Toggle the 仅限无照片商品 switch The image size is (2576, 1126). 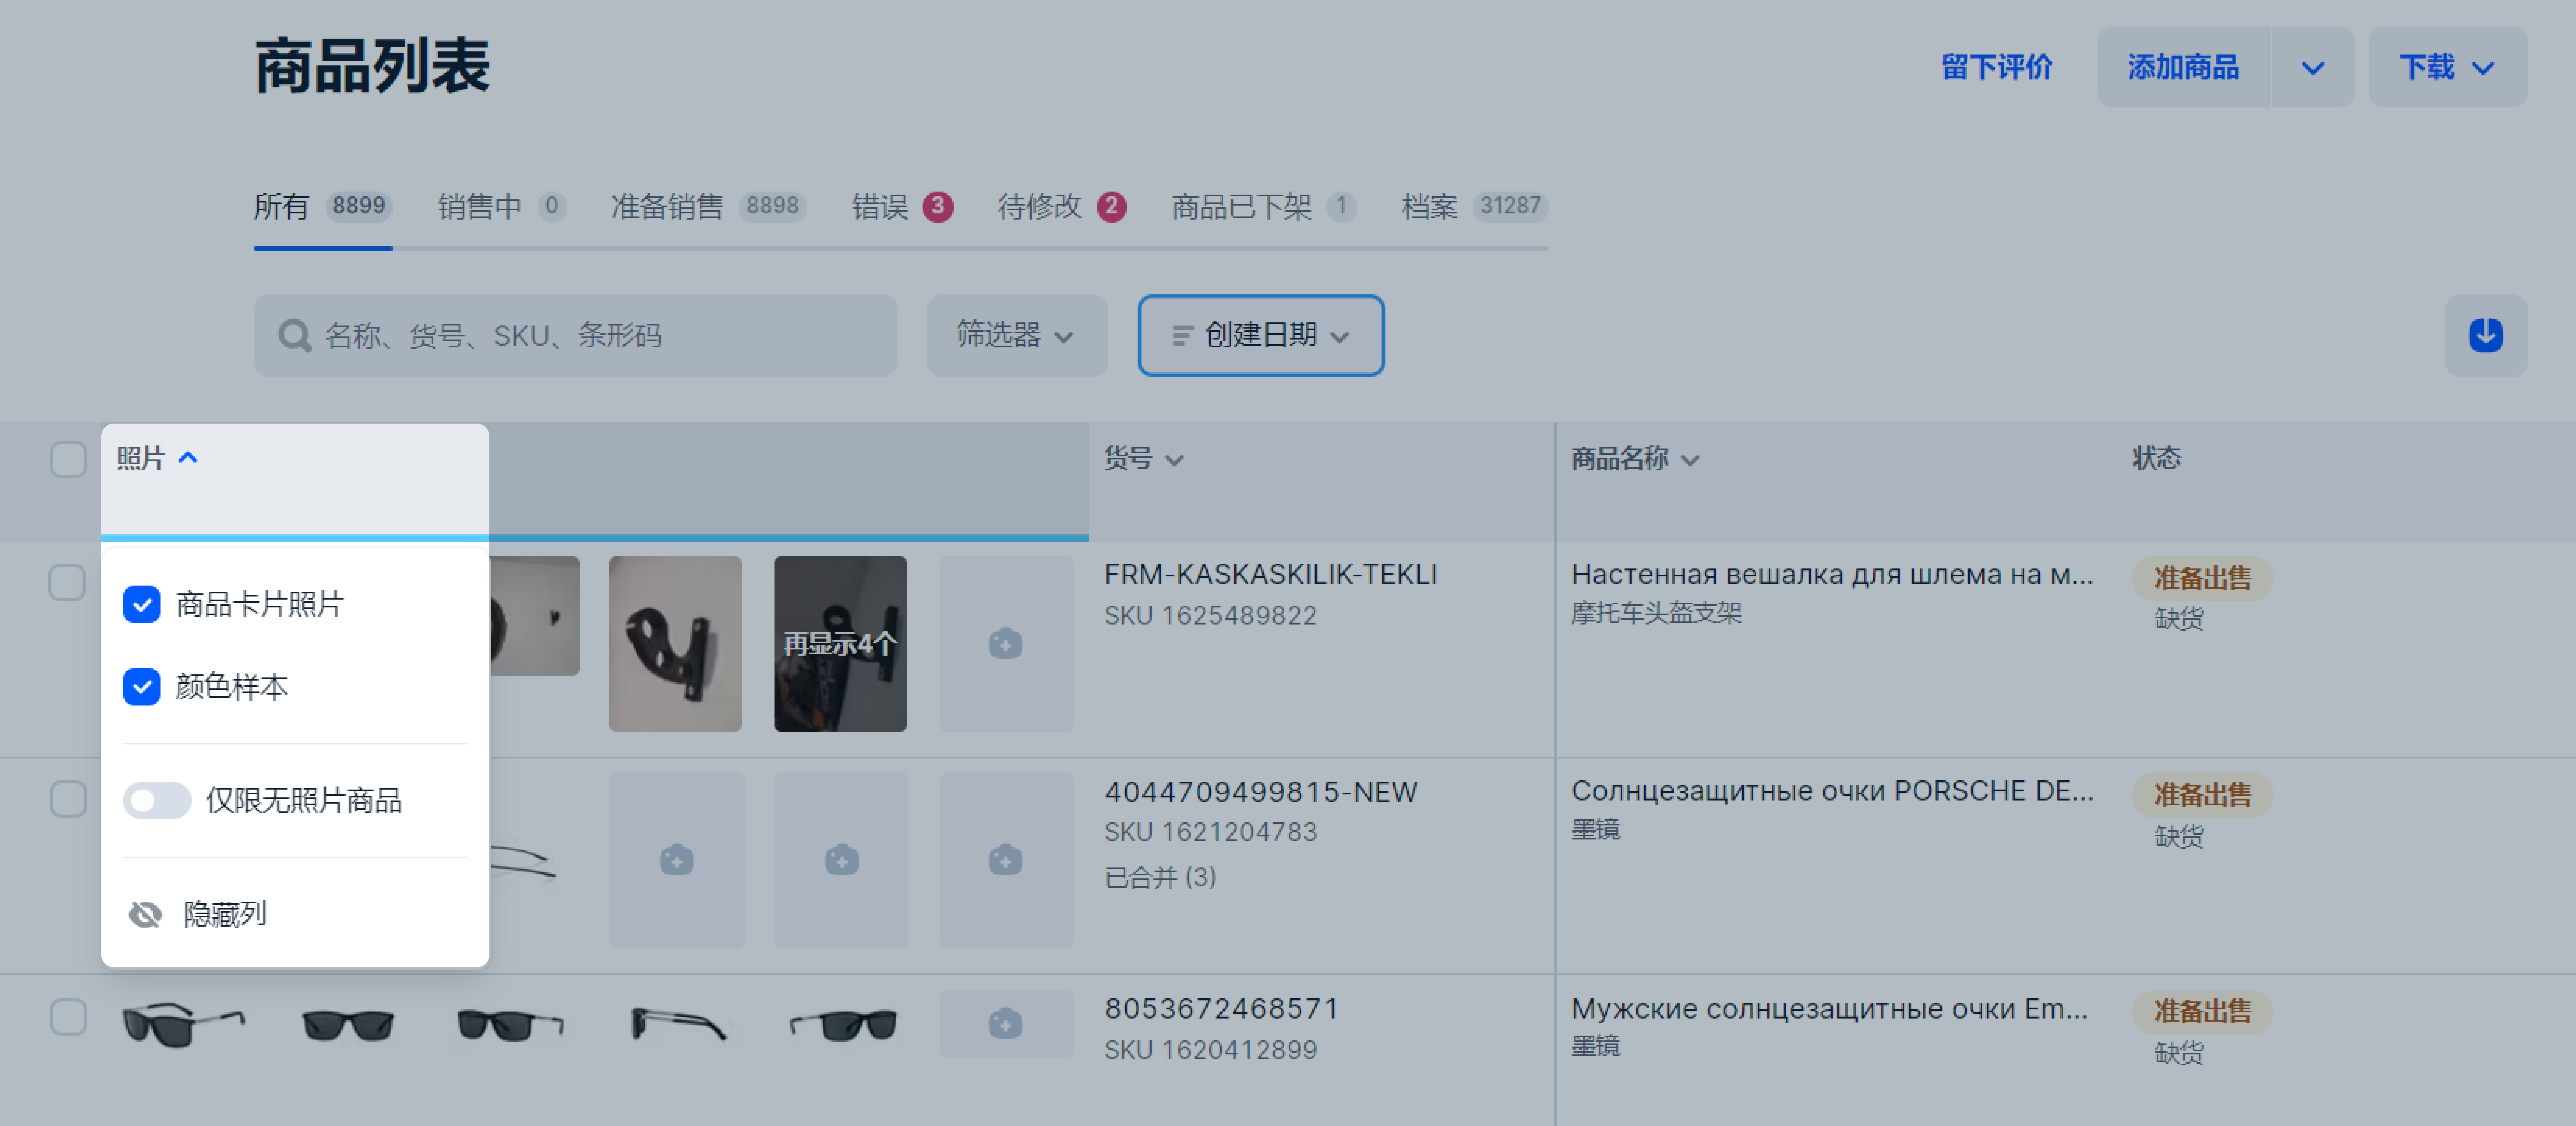(x=157, y=800)
